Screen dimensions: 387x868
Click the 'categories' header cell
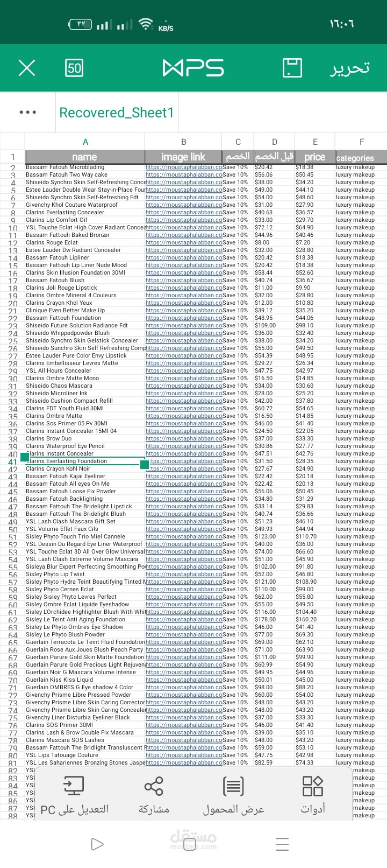coord(361,157)
